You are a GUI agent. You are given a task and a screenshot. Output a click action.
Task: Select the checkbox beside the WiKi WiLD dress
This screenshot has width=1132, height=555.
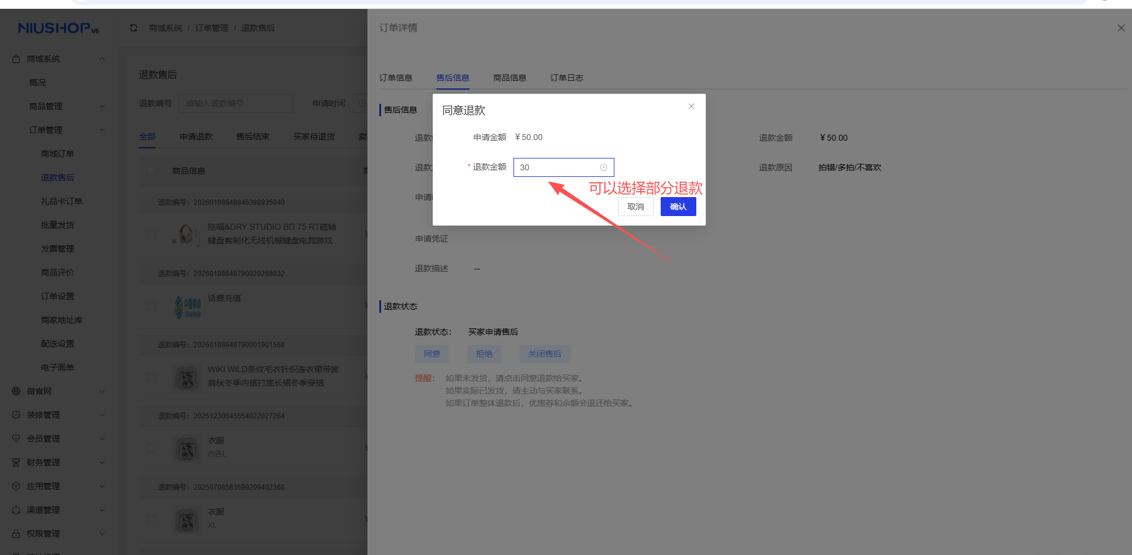coord(151,378)
